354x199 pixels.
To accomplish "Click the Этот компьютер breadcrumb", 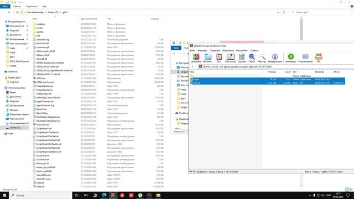I will pos(35,12).
